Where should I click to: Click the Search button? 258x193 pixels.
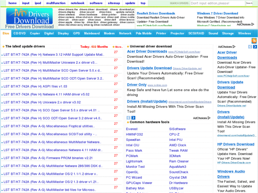tap(249, 3)
